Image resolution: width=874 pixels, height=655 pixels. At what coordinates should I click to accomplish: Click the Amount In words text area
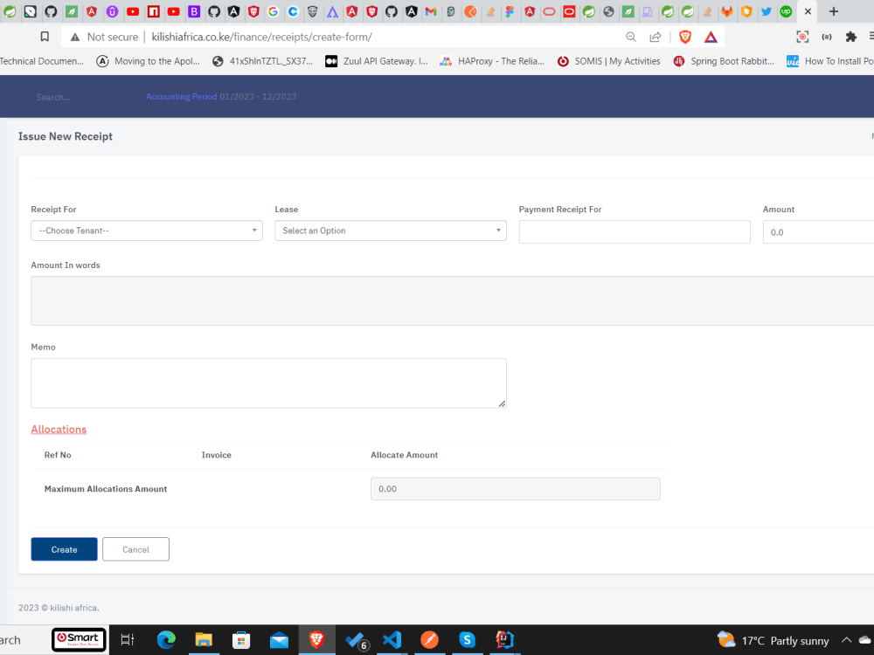tap(452, 300)
